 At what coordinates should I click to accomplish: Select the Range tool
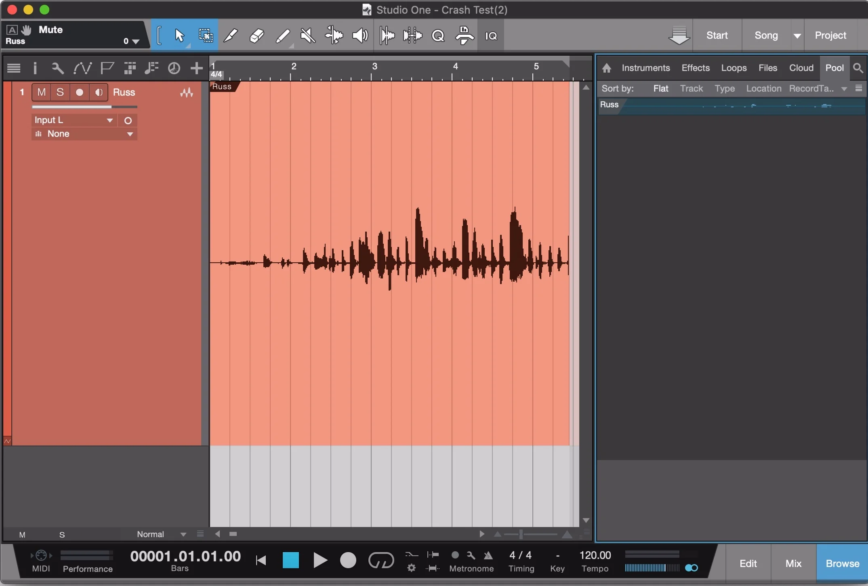206,36
